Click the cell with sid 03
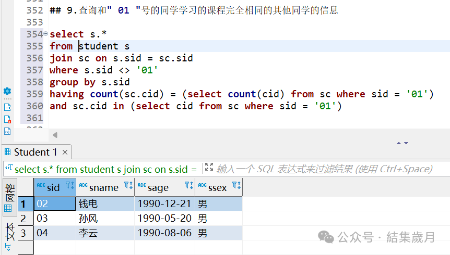 tap(55, 219)
